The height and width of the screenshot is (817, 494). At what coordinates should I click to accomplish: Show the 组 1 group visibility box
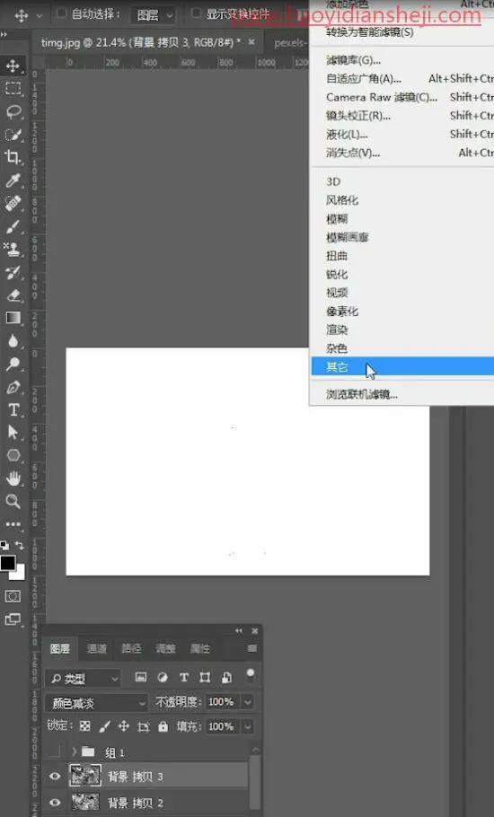click(54, 751)
